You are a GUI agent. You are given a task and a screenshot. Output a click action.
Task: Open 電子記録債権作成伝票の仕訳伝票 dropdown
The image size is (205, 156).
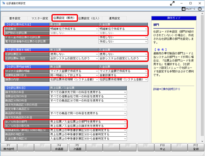pos(123,41)
